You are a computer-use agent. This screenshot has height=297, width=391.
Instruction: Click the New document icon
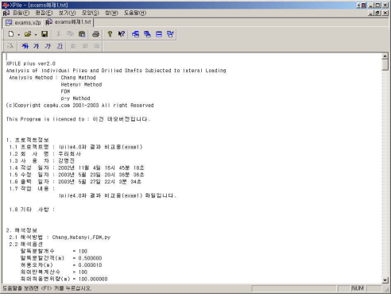pyautogui.click(x=11, y=34)
